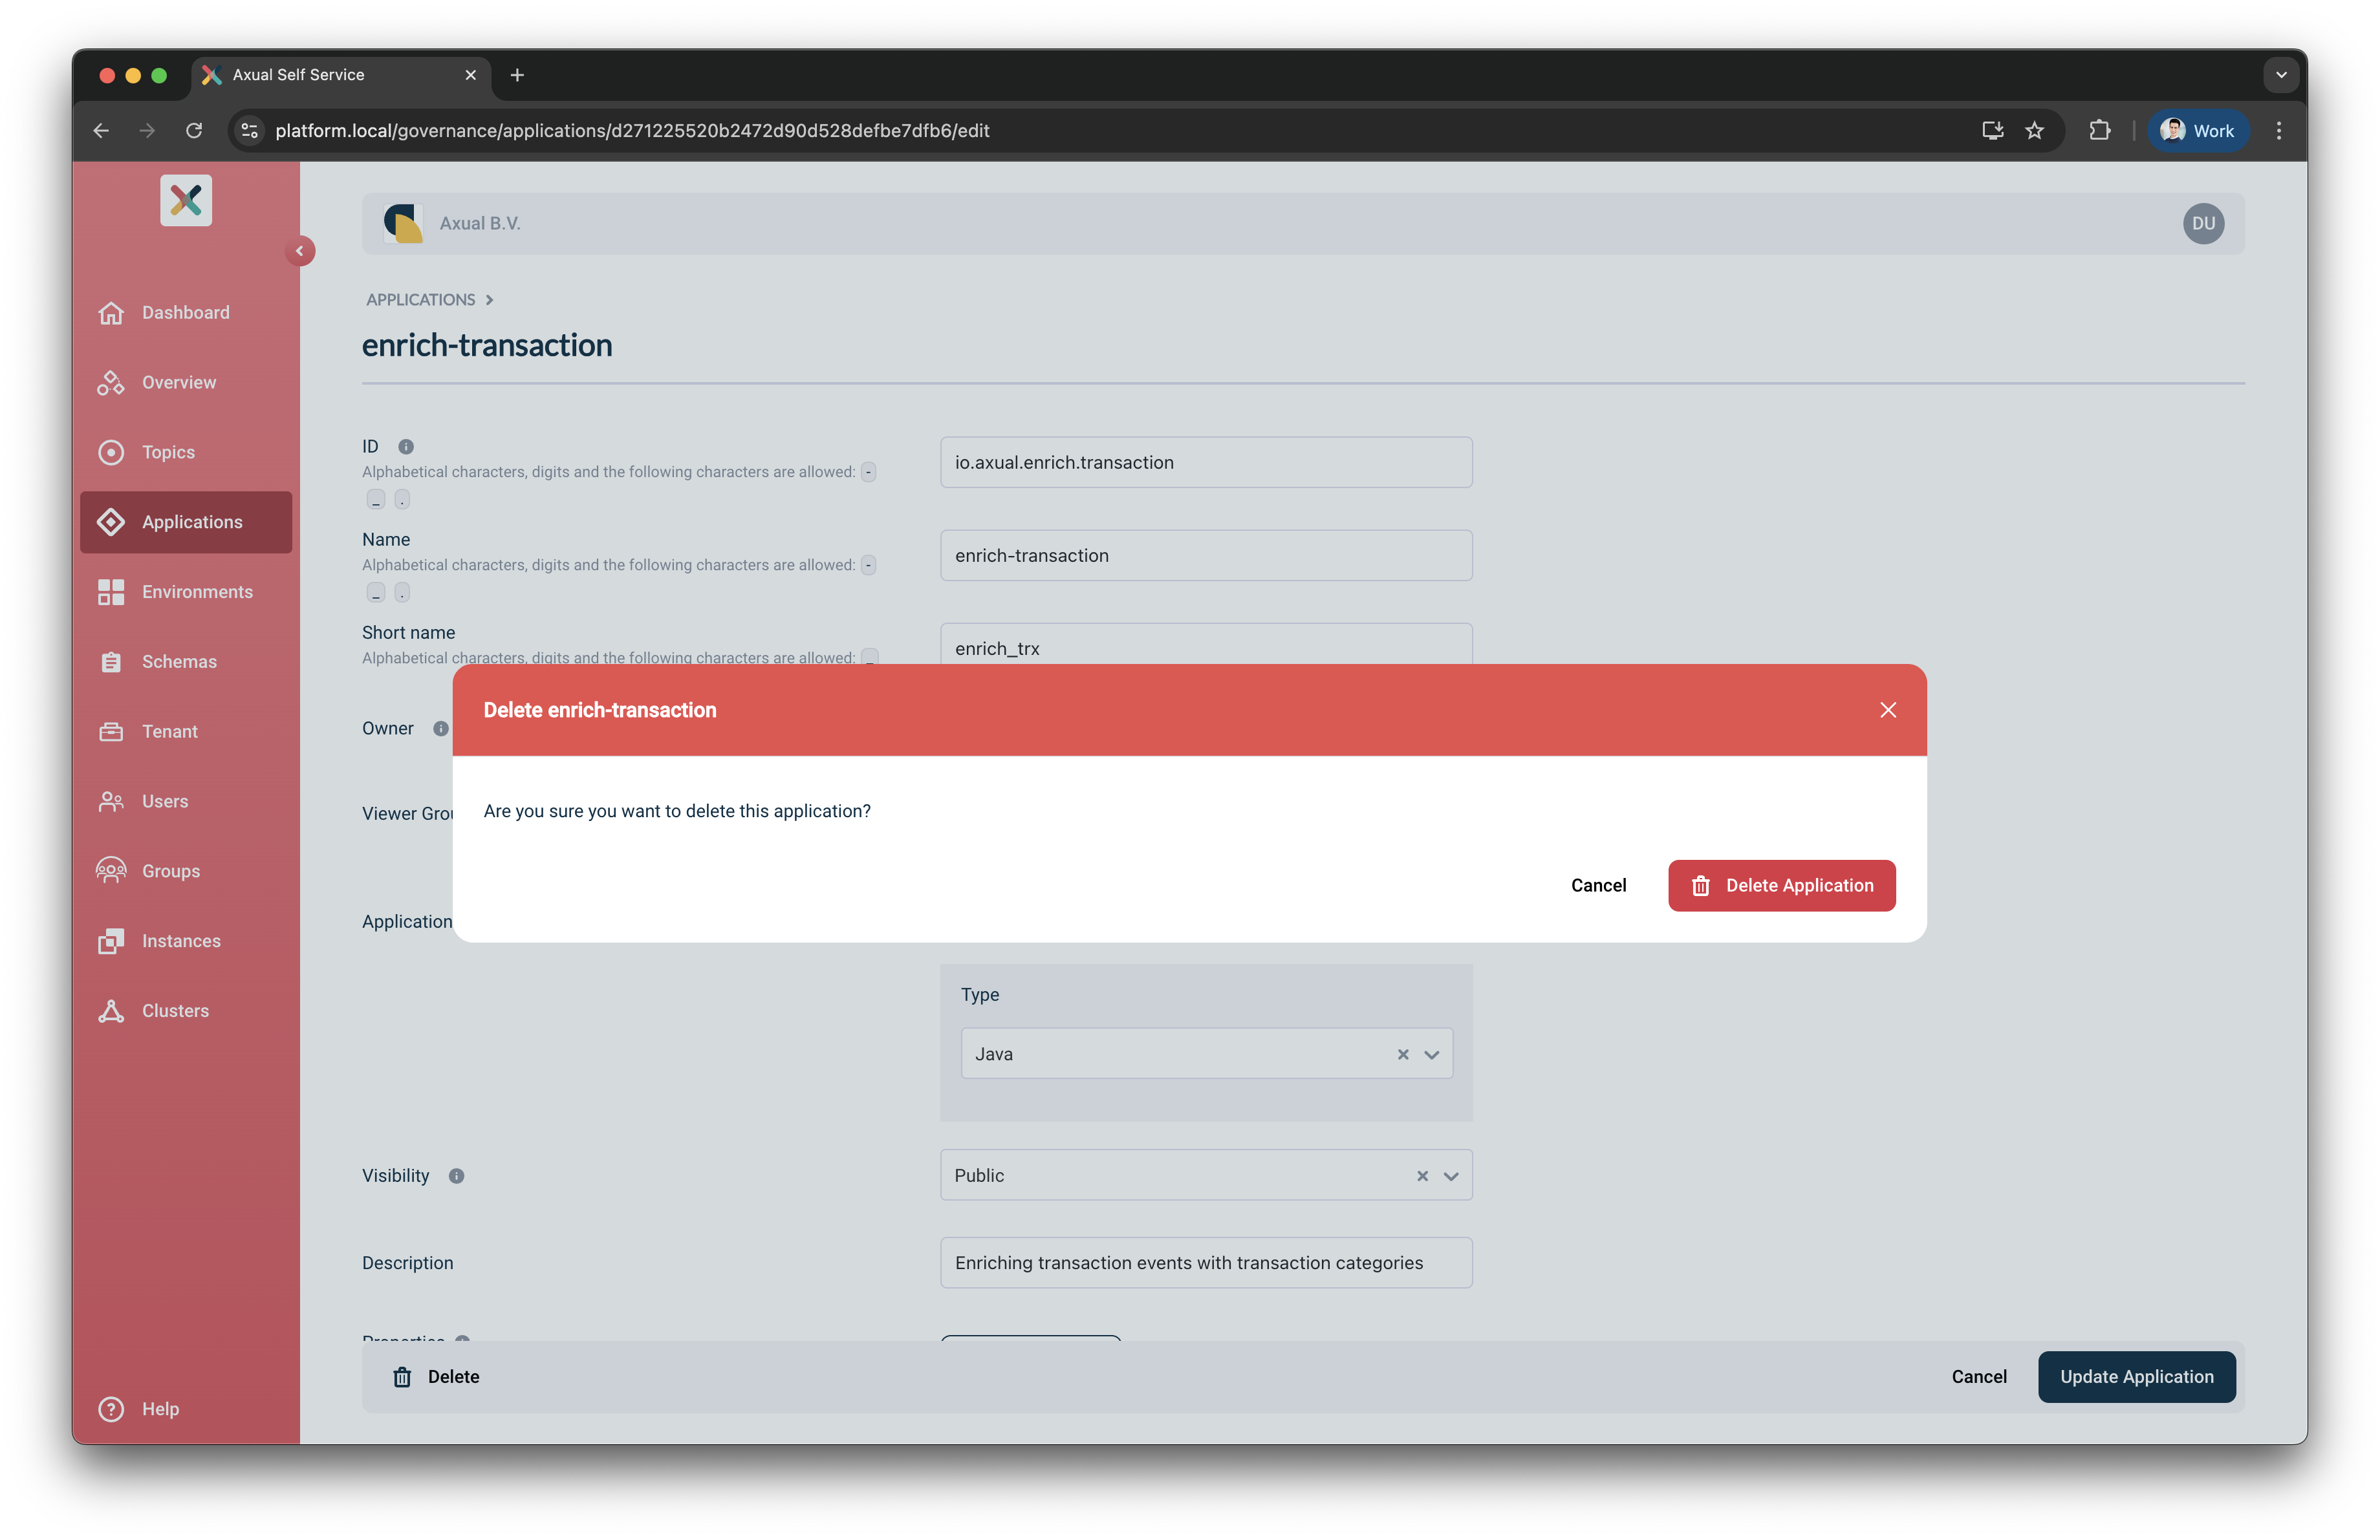The image size is (2380, 1540).
Task: Close the delete dialog with X icon
Action: click(1887, 709)
